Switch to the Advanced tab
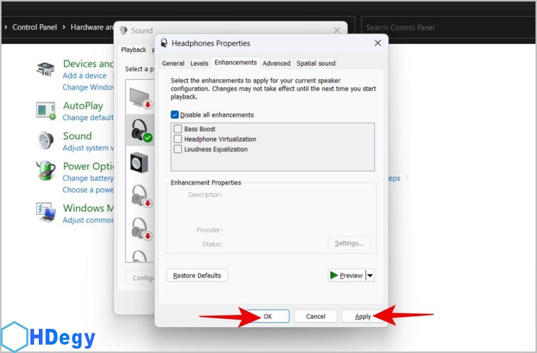This screenshot has height=353, width=537. (276, 63)
